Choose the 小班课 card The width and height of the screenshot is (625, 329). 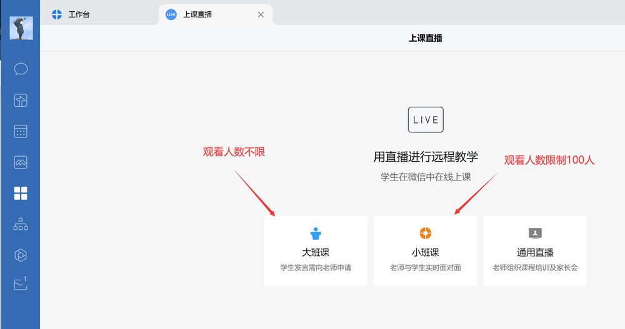[x=425, y=252]
